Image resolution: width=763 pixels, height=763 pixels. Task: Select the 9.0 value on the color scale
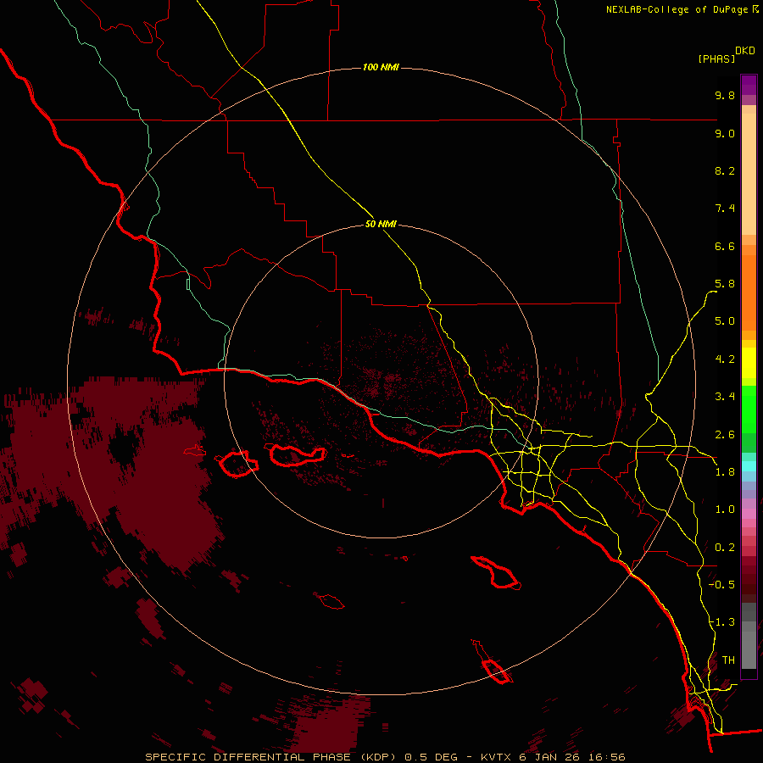tap(725, 133)
